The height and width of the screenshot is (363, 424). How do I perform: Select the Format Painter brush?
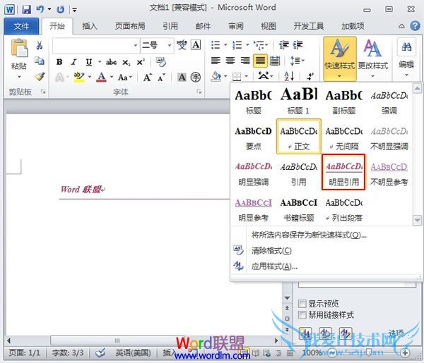(40, 76)
